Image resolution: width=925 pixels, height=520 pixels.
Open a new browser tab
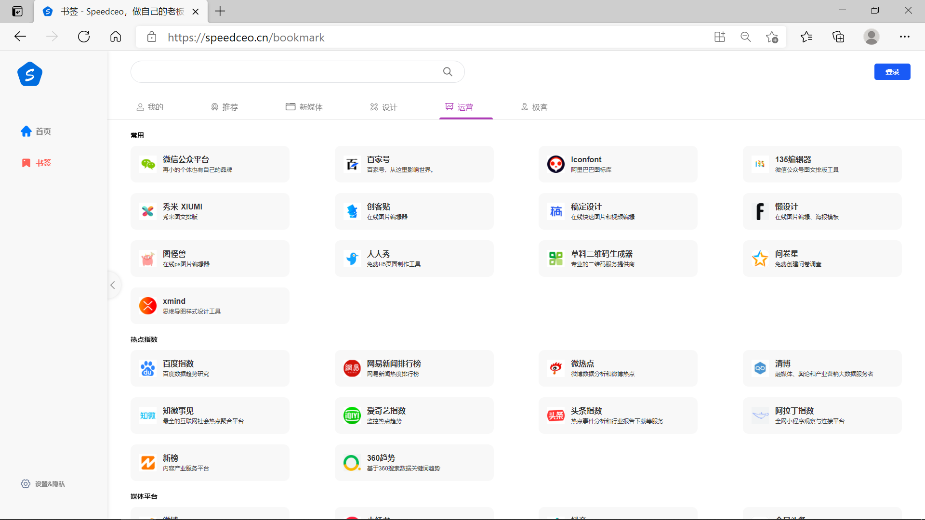(220, 11)
